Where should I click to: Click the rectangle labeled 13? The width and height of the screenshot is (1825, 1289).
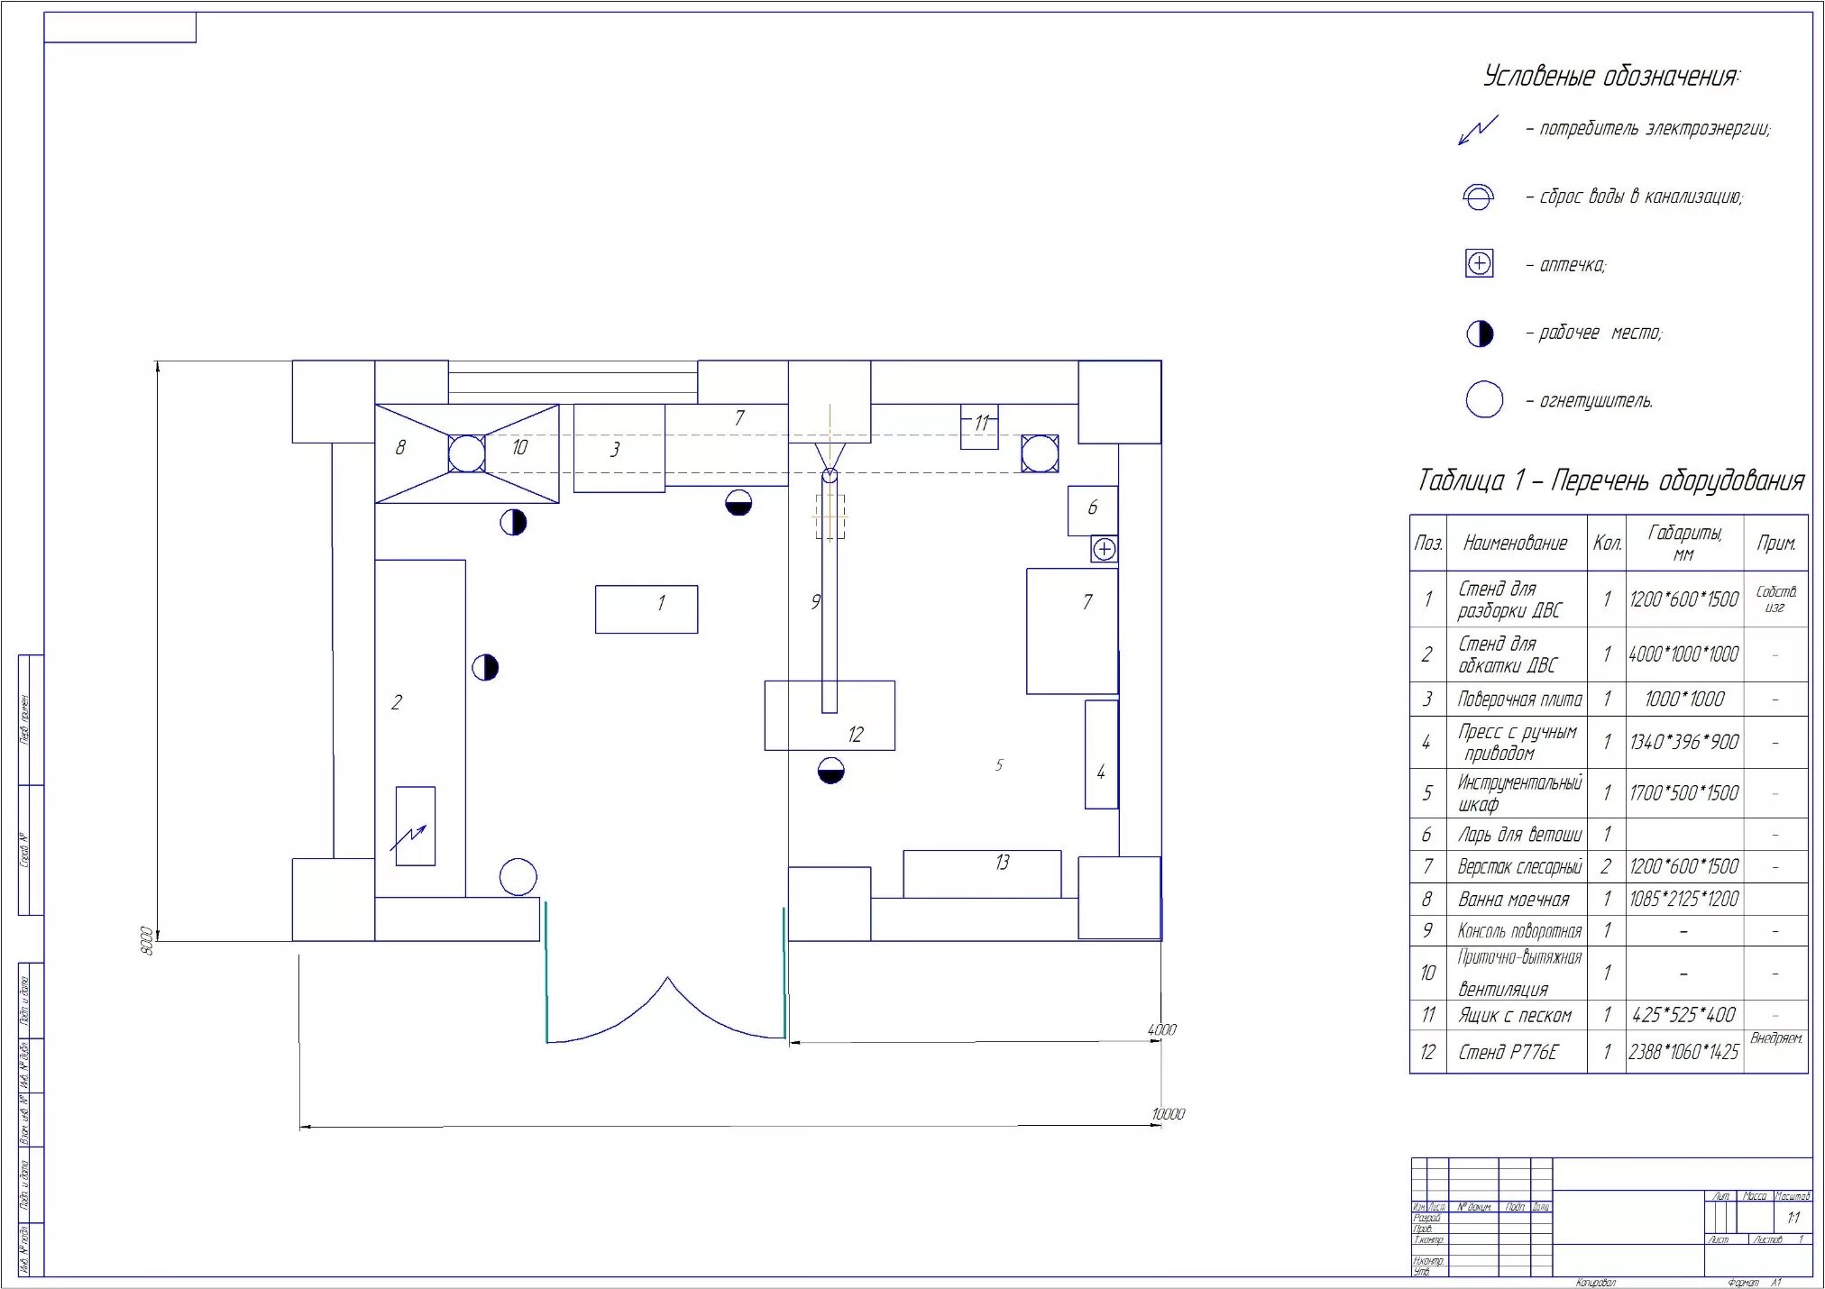(x=982, y=873)
